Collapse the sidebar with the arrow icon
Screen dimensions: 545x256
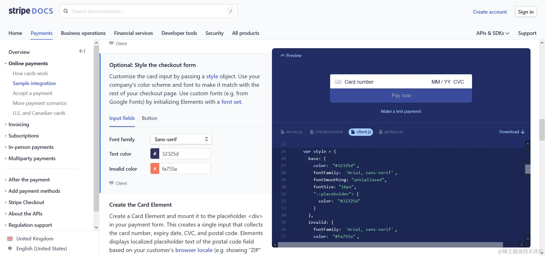82,51
